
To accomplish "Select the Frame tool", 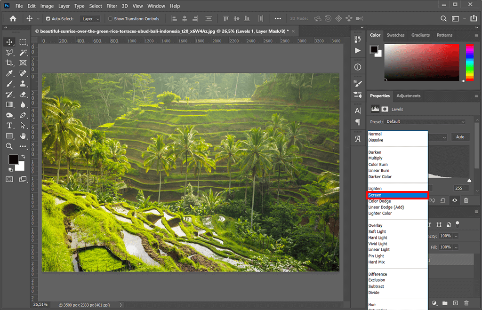I will pyautogui.click(x=23, y=63).
